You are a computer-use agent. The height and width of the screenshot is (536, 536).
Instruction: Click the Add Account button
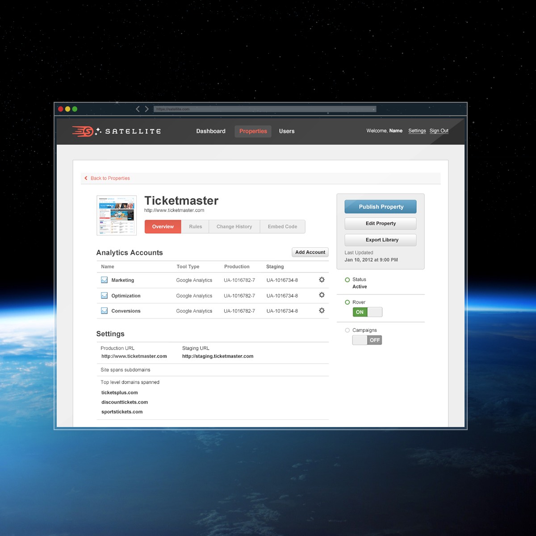click(x=310, y=252)
